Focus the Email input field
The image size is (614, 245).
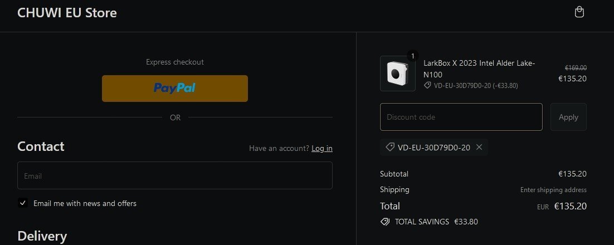[x=175, y=175]
